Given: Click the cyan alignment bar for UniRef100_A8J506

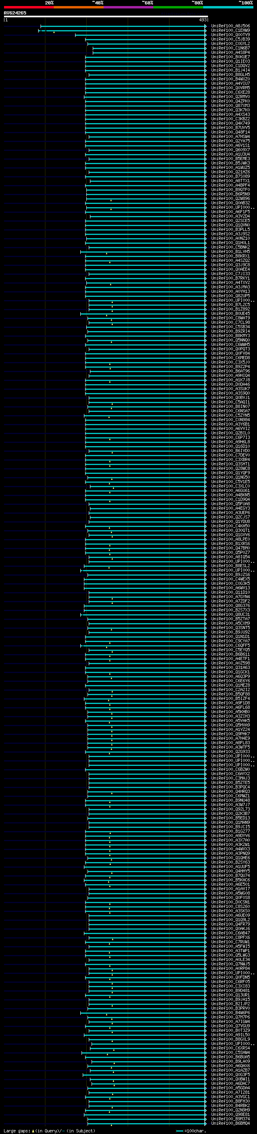Looking at the screenshot, I should pyautogui.click(x=123, y=26).
